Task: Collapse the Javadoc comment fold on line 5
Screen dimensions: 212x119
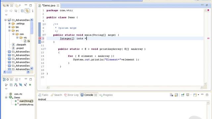Action: coord(45,24)
